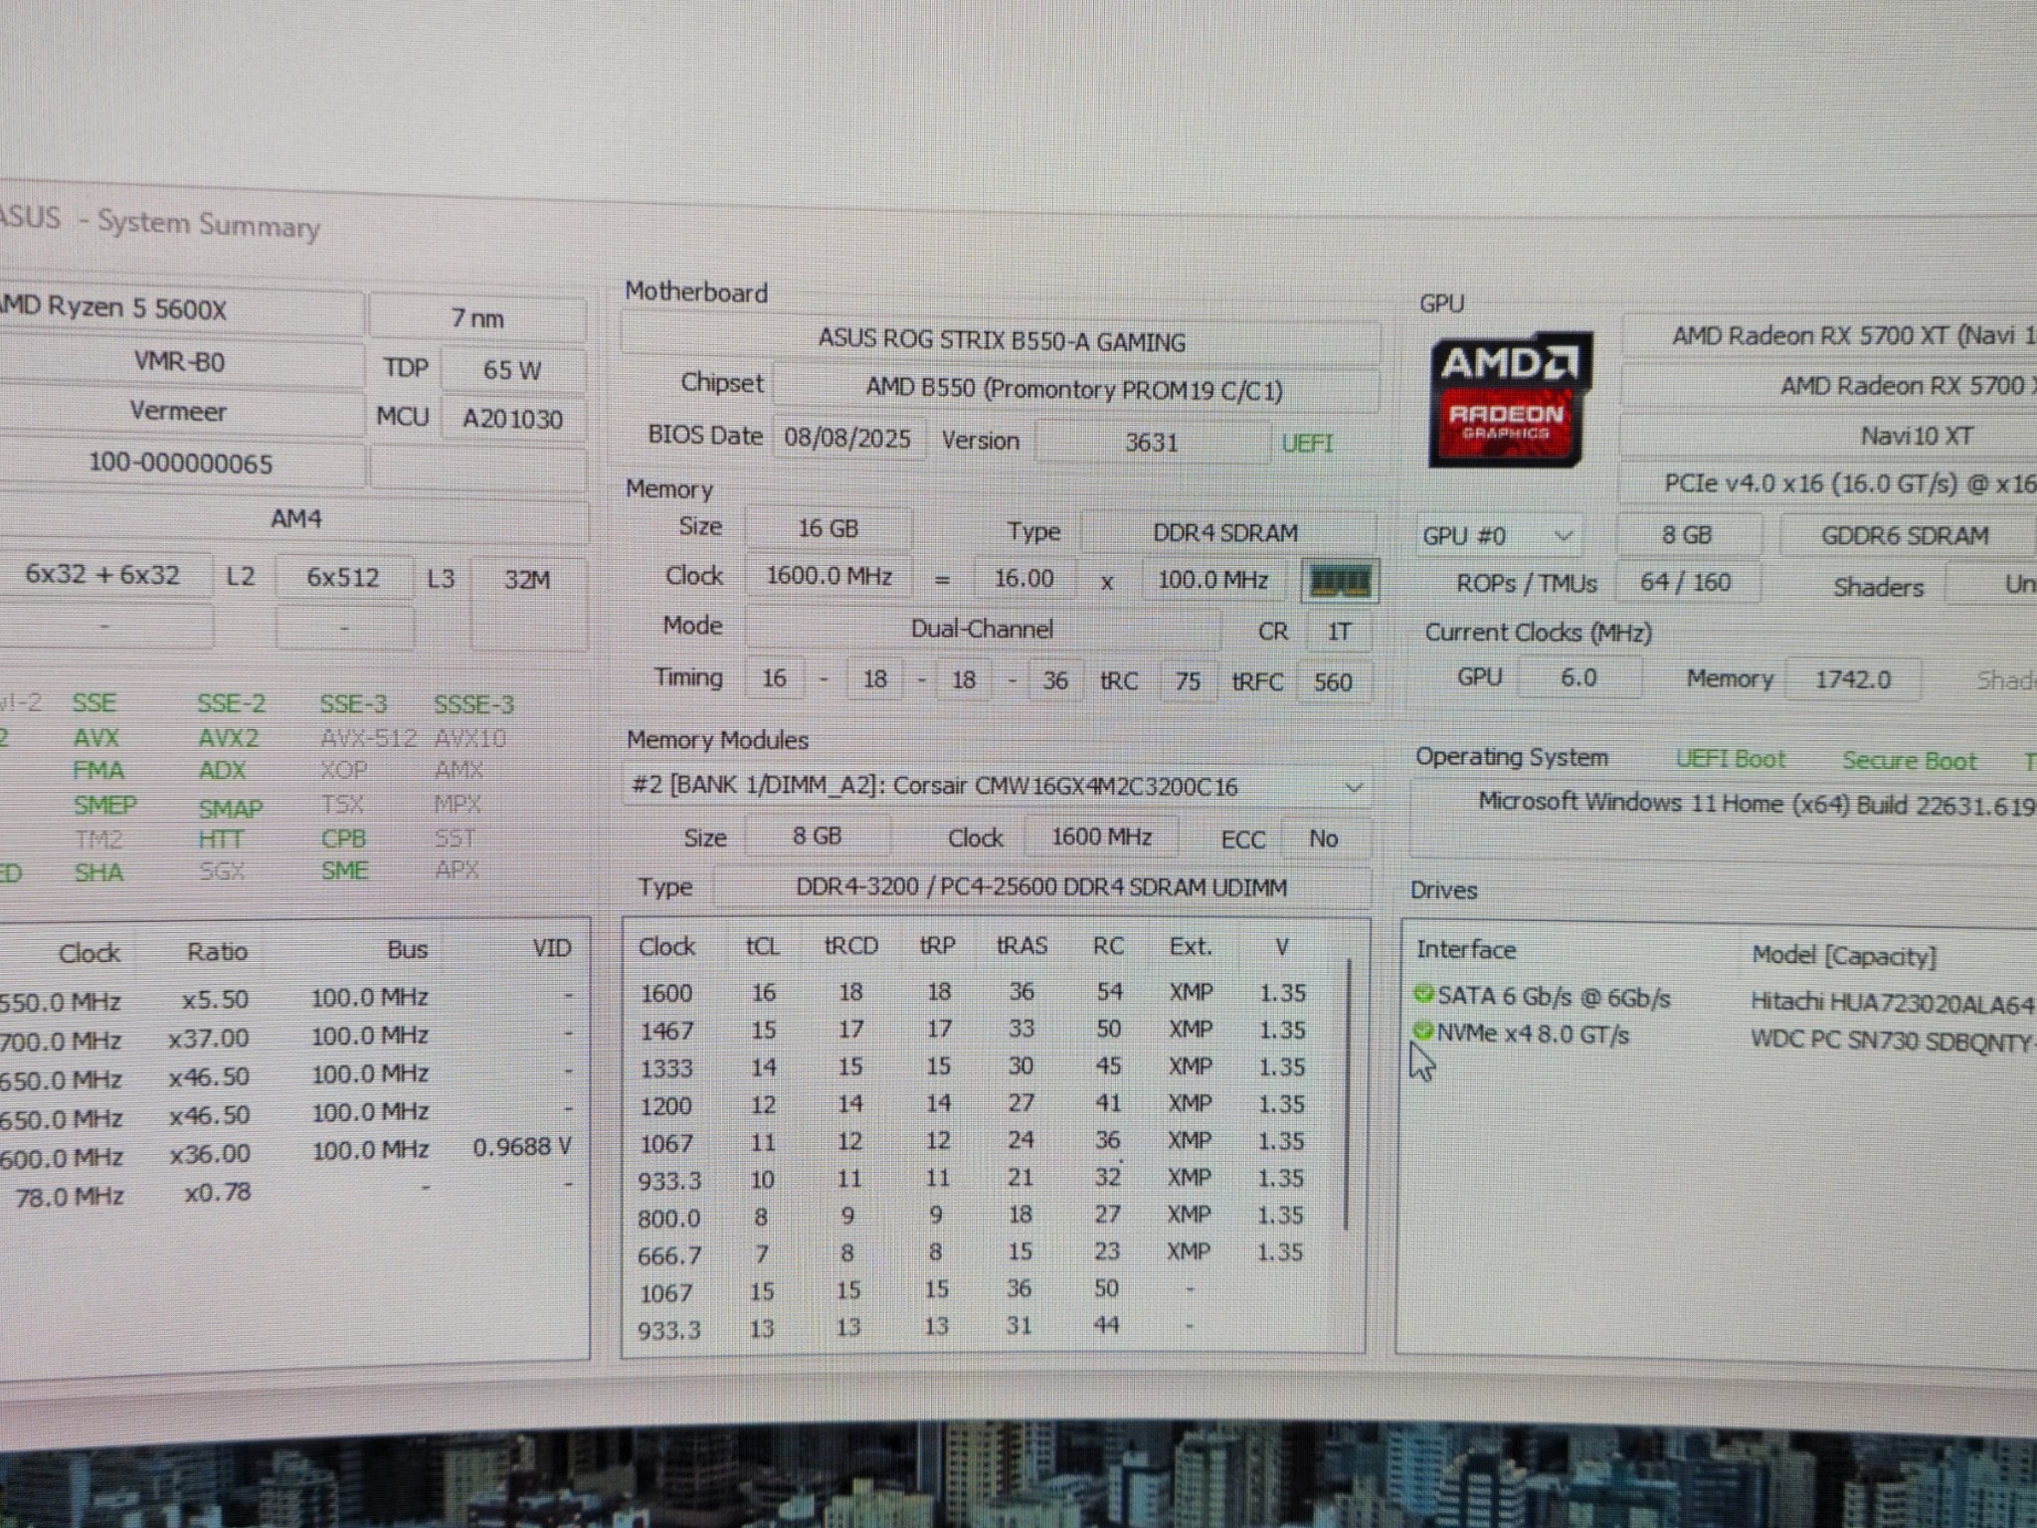The image size is (2037, 1528).
Task: Click the GPU memory clock 1742.0 field
Action: (x=1853, y=679)
